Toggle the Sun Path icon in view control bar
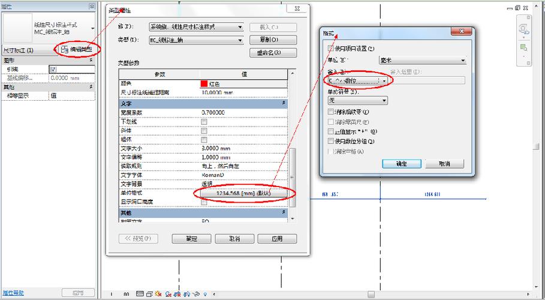 coord(158,294)
